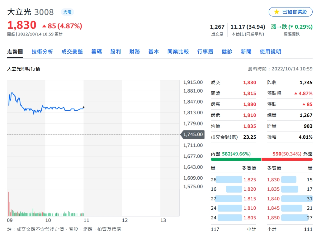Select the 1,840 ask price row
321x239 pixels.
point(290,198)
